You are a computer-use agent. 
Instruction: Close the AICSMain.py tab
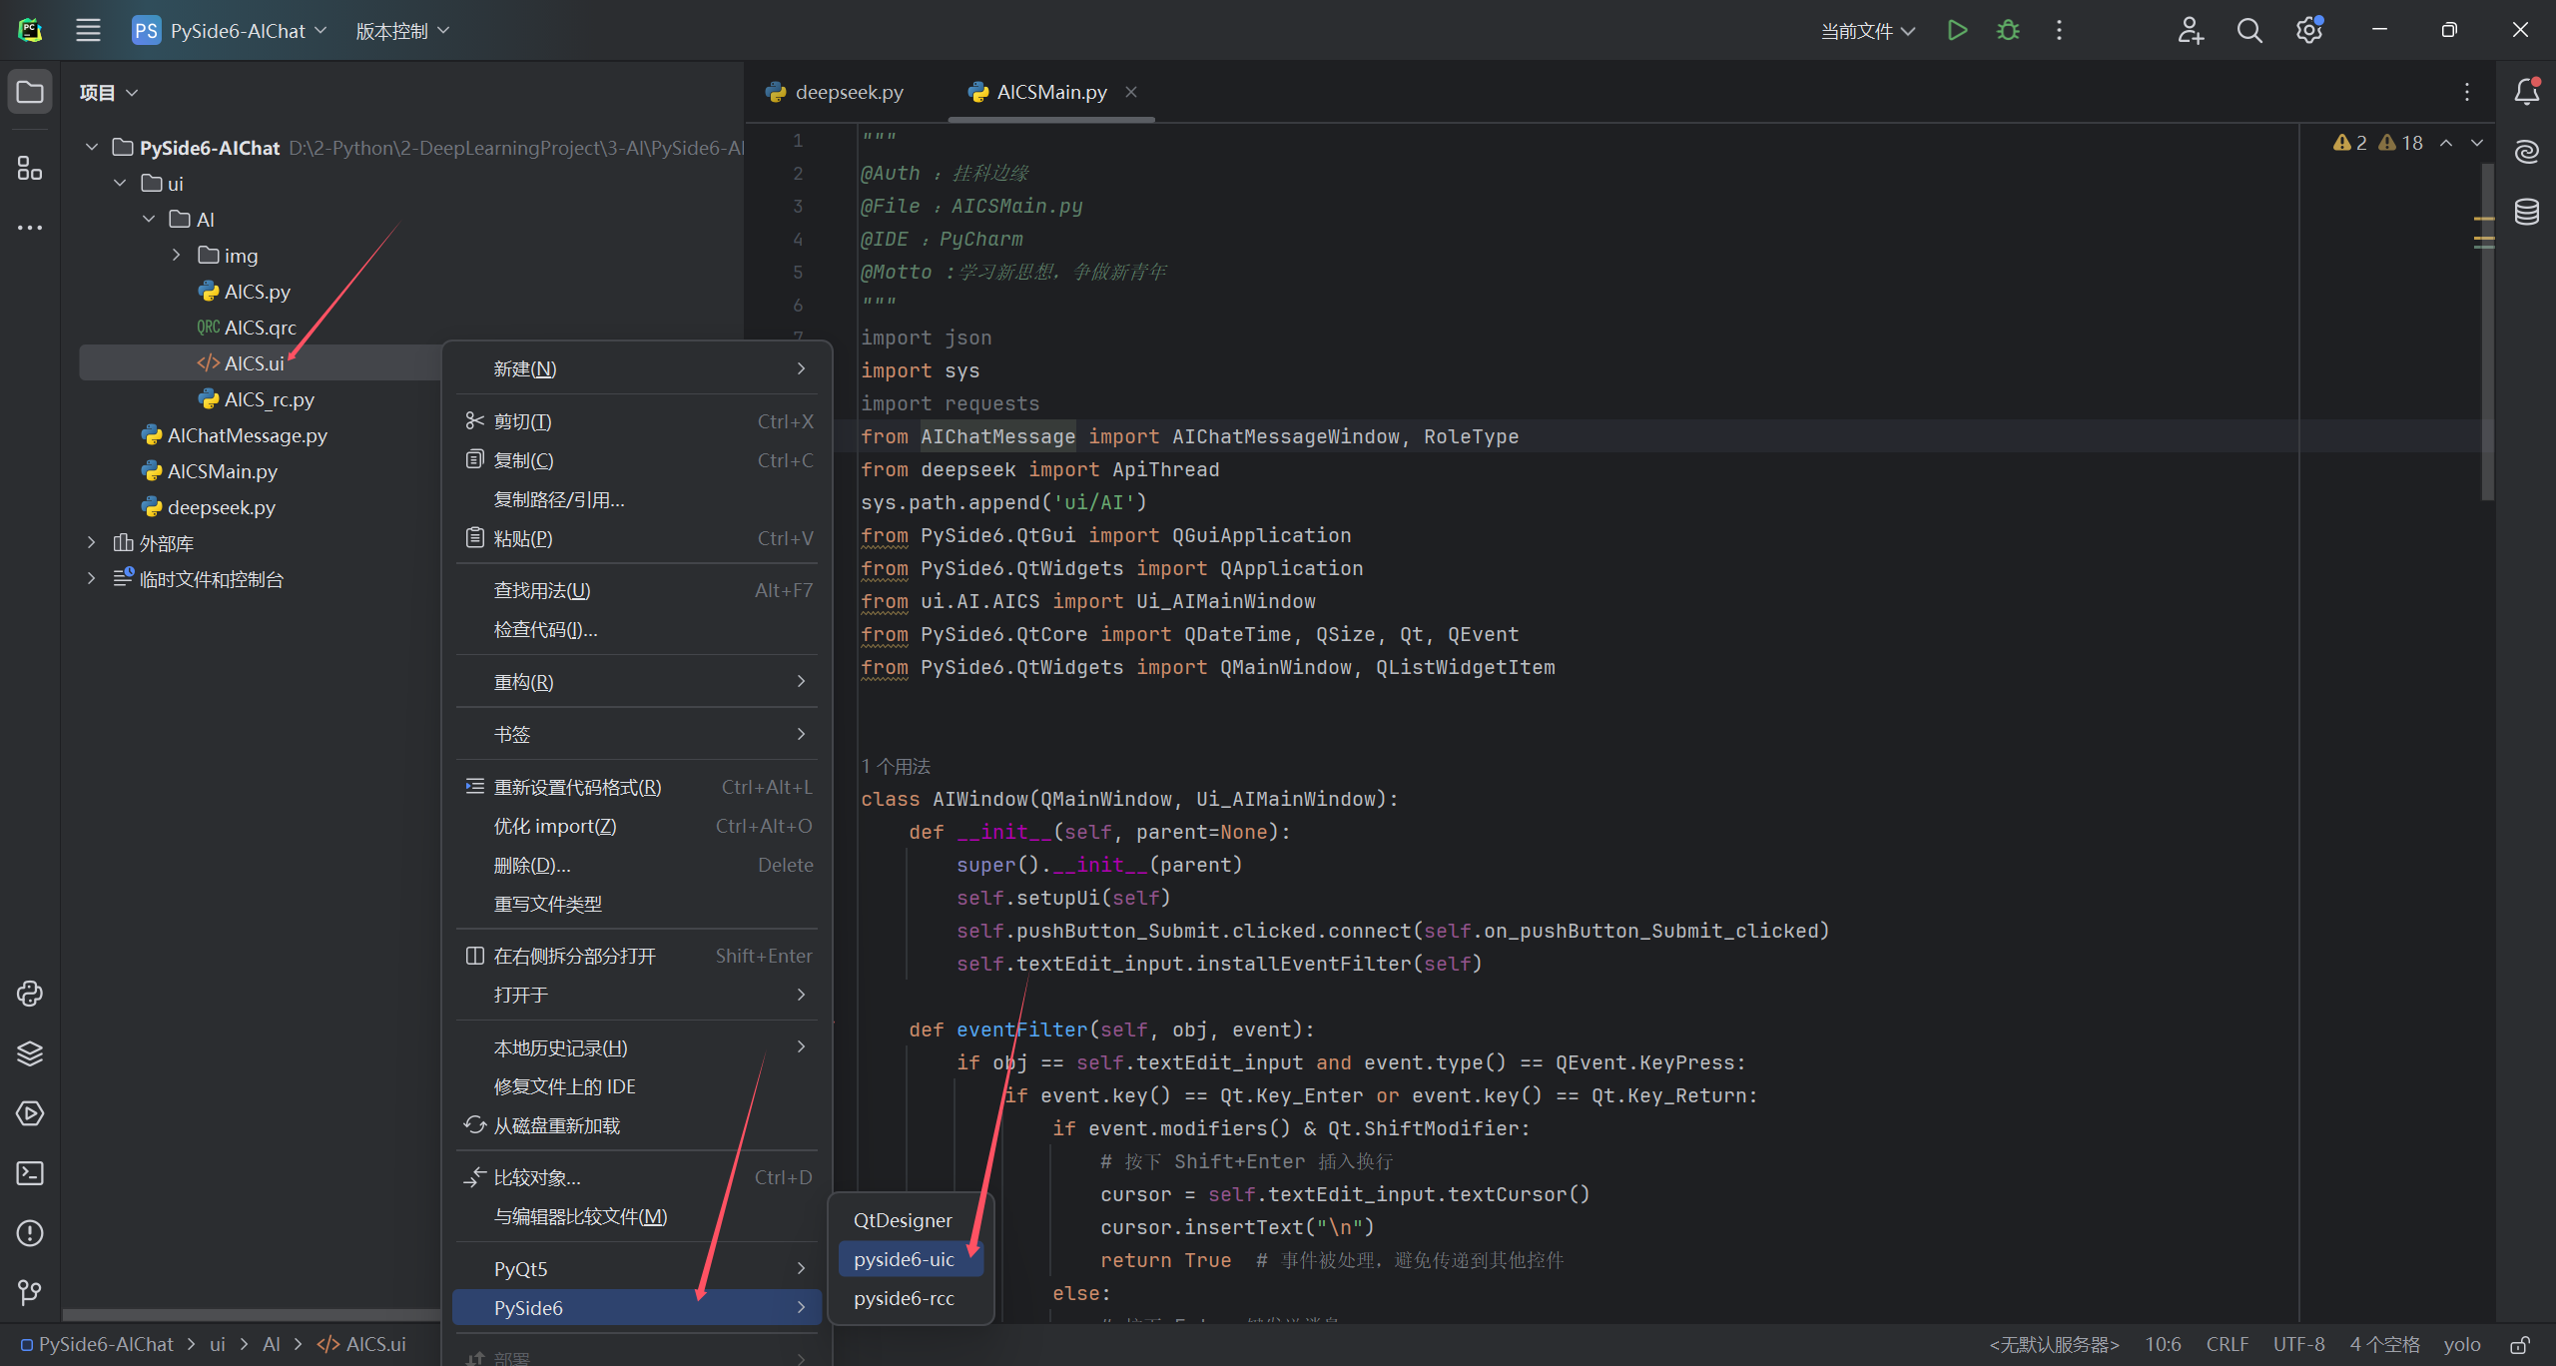click(x=1131, y=92)
